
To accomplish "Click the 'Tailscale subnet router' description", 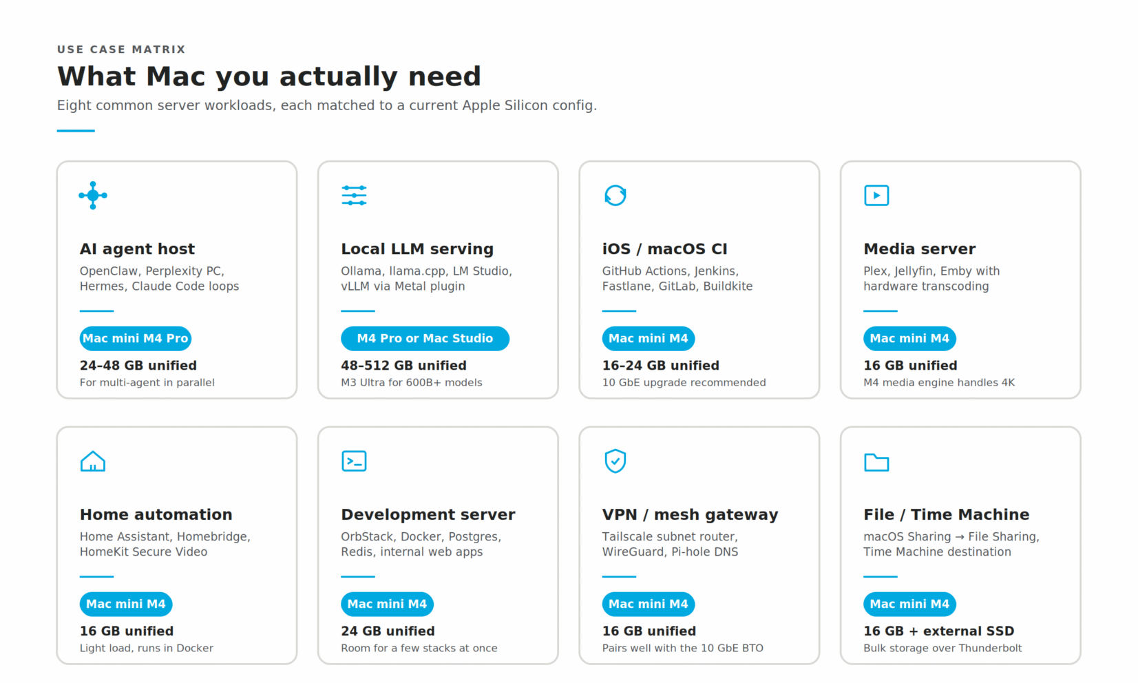I will [x=670, y=537].
